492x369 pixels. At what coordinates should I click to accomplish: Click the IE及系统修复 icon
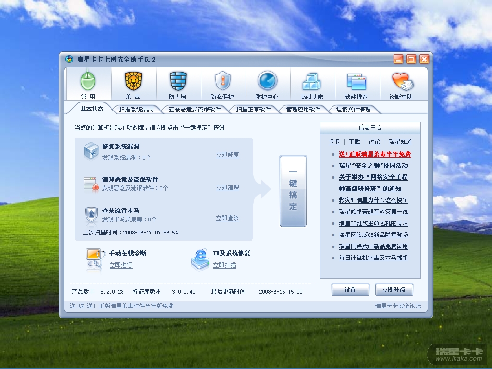pyautogui.click(x=200, y=259)
